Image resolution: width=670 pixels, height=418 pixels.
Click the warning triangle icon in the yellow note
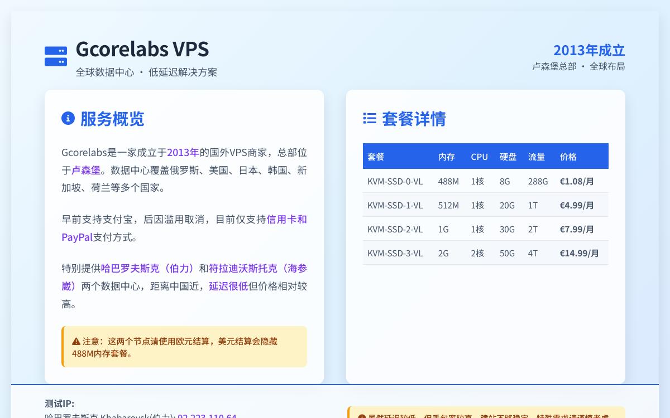coord(76,341)
